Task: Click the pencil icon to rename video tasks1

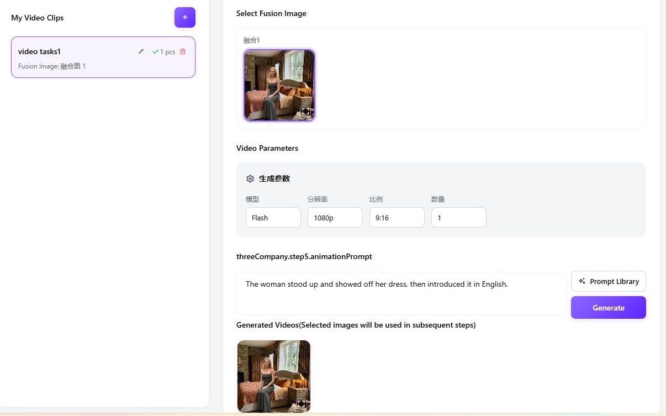Action: click(141, 51)
